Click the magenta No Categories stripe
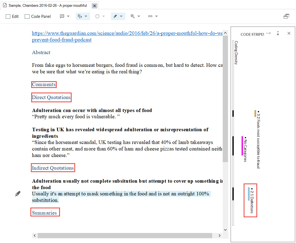Screen dimensions: 296x243 coord(242,146)
